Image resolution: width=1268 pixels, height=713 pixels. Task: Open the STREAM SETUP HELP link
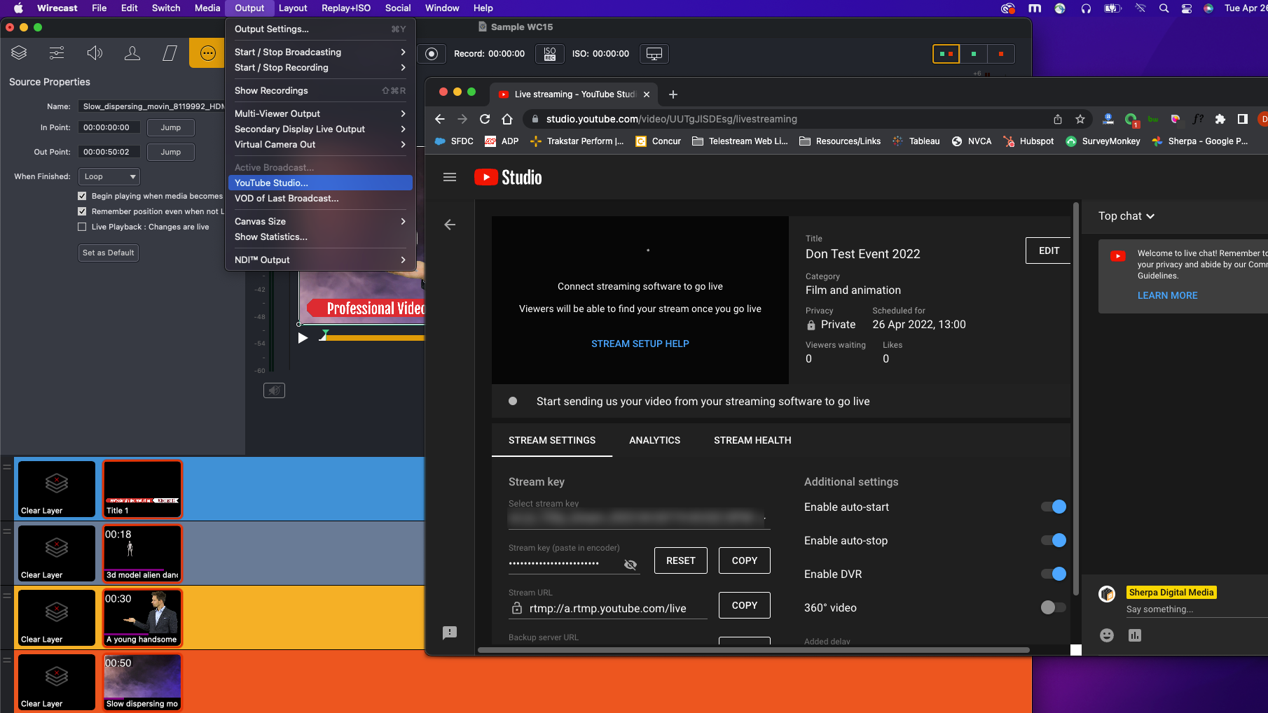pos(640,344)
